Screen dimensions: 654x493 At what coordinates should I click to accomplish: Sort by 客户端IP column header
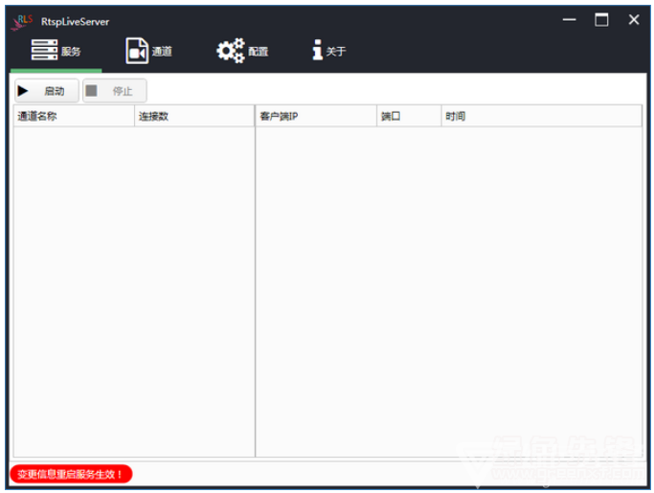[x=316, y=116]
